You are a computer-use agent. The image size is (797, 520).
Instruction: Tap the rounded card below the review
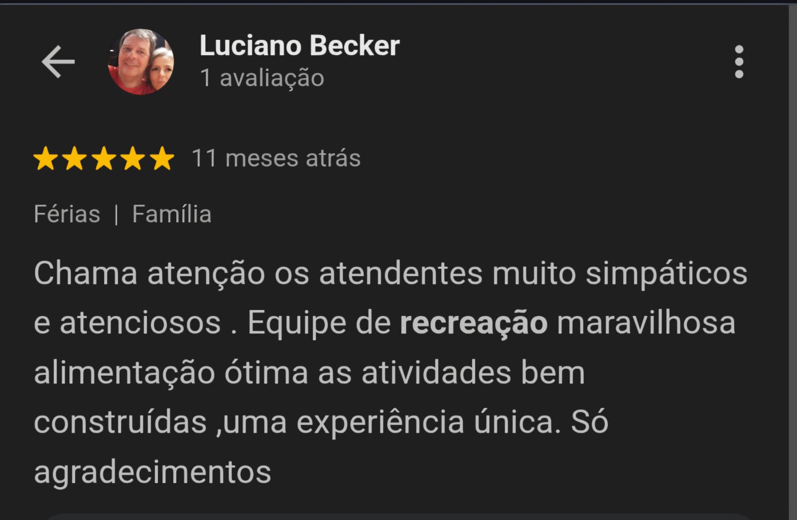tap(398, 517)
